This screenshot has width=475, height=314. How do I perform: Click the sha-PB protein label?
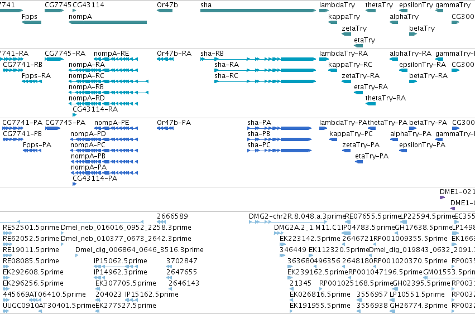click(258, 134)
